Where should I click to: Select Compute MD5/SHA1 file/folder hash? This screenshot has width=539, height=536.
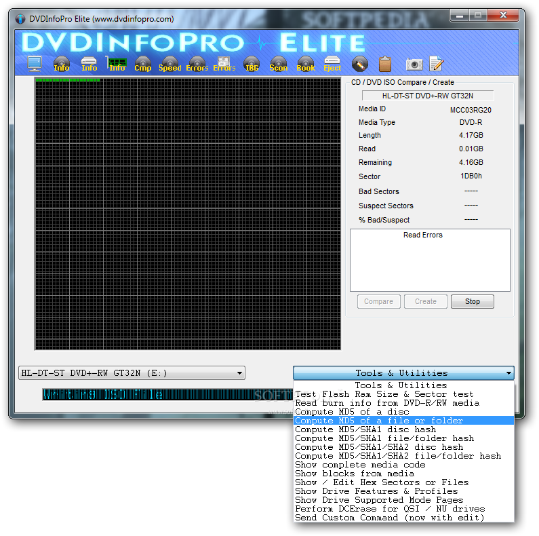coord(403,438)
